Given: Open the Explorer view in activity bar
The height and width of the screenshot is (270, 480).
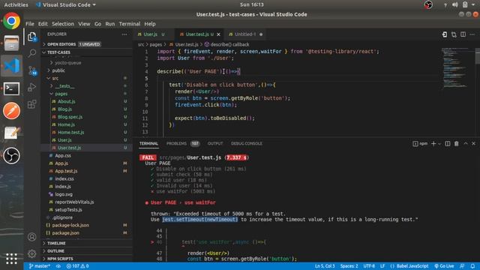Looking at the screenshot, I should [x=32, y=37].
